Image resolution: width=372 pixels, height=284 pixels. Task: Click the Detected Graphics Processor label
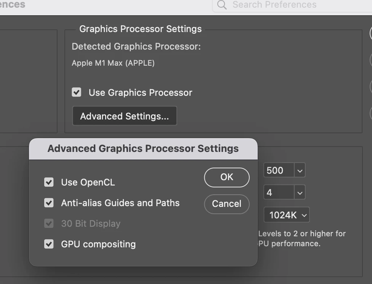tap(136, 47)
